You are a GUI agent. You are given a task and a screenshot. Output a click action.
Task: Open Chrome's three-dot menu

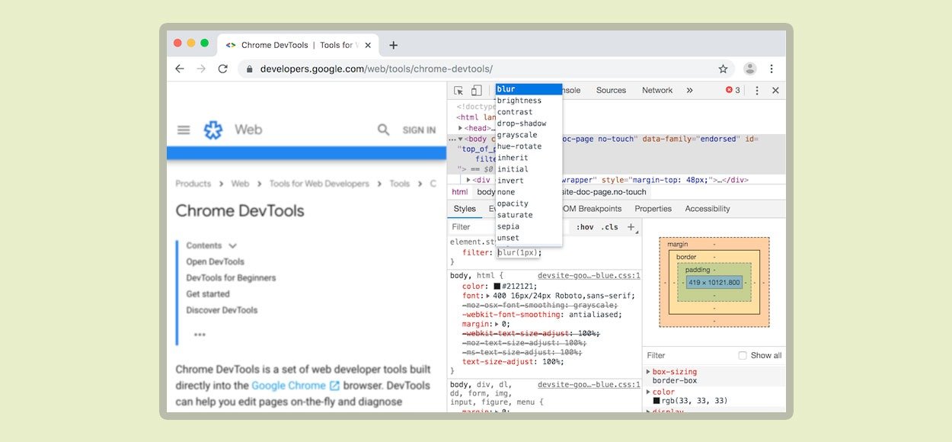click(772, 69)
